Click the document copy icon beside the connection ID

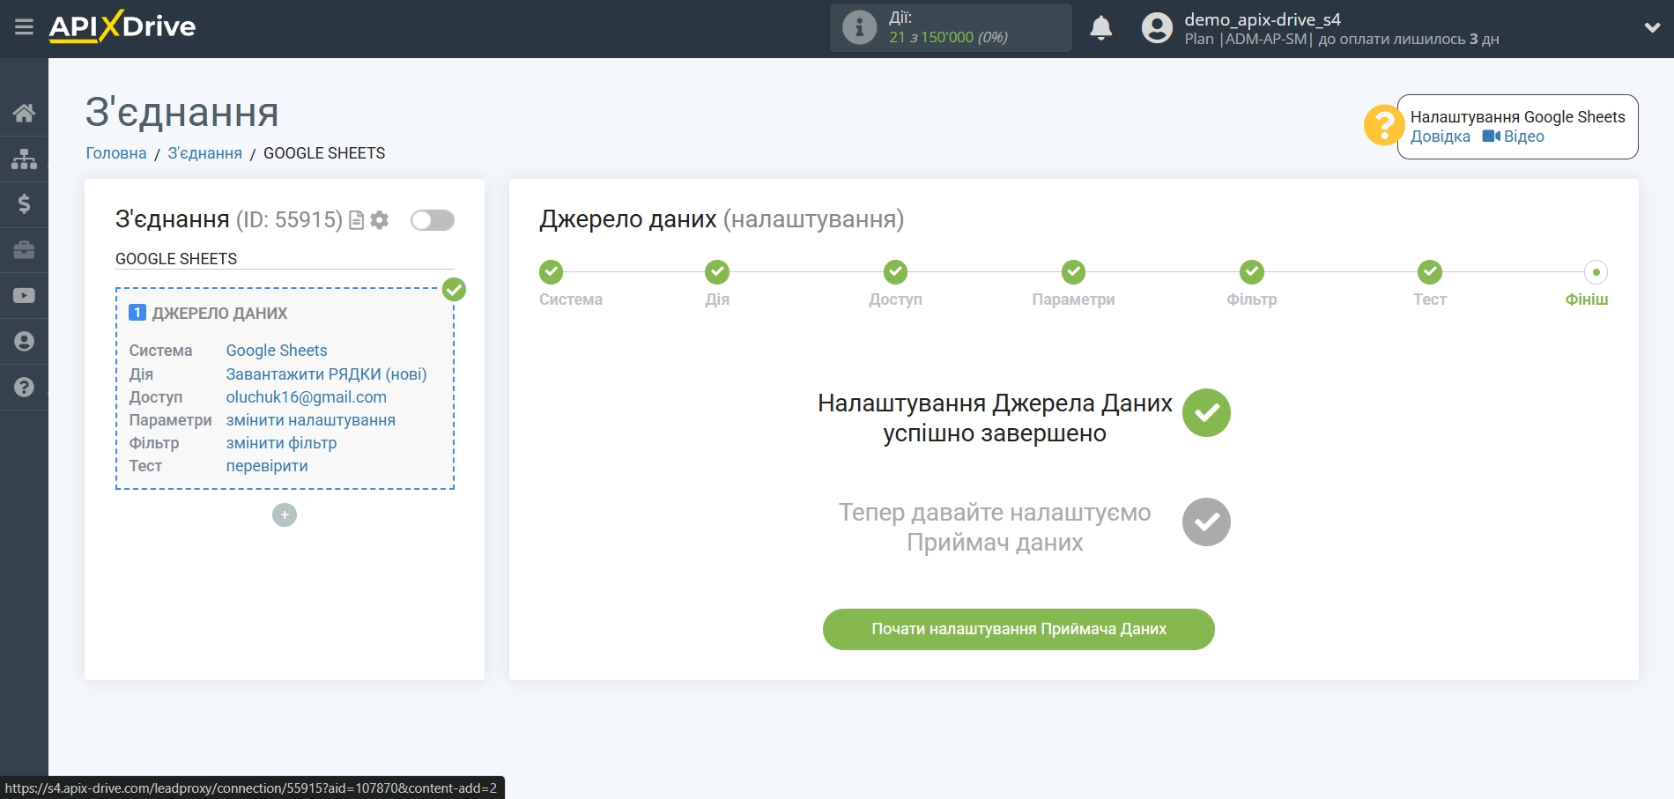(x=357, y=220)
